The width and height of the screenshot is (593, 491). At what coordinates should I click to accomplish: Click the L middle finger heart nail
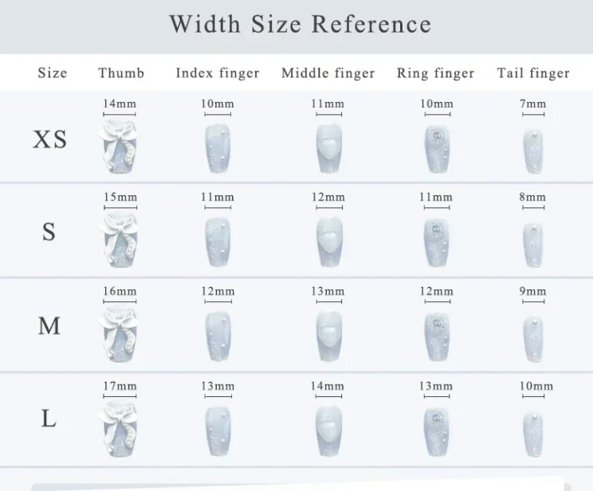327,429
